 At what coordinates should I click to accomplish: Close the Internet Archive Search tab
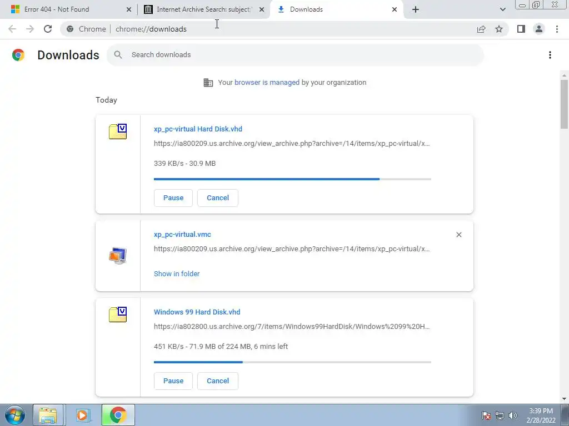pyautogui.click(x=262, y=9)
